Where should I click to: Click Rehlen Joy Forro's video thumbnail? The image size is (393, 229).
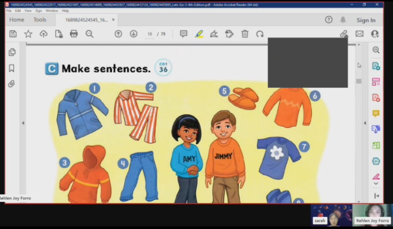tap(372, 215)
